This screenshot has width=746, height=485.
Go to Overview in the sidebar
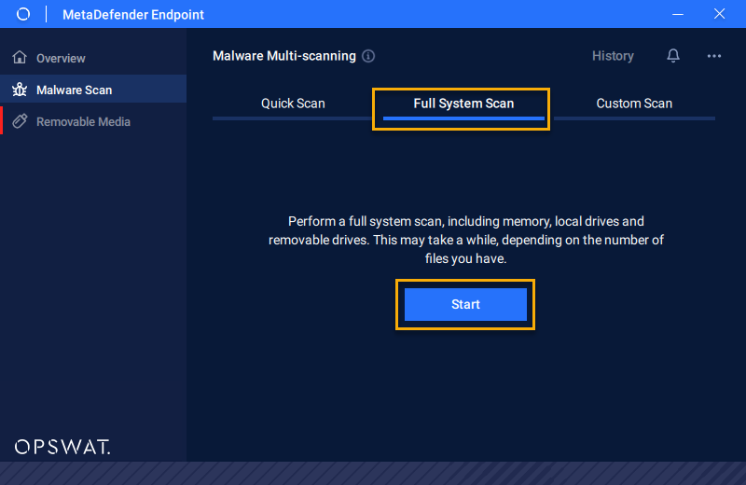(93, 58)
